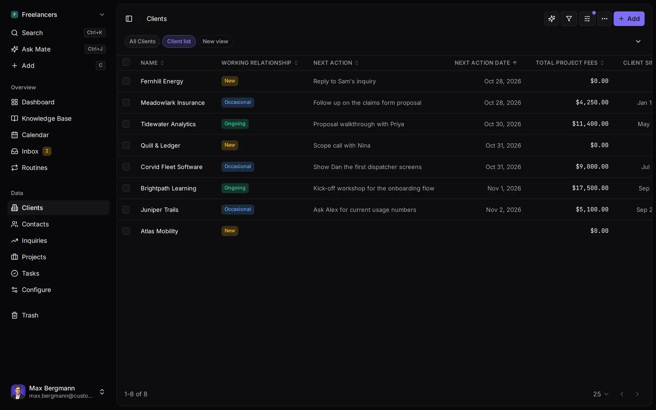Go to Calendar in the sidebar

(58, 135)
